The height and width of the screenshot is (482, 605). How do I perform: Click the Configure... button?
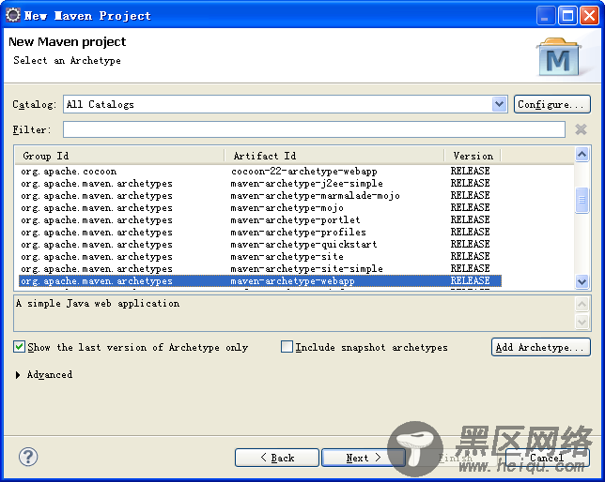point(551,104)
